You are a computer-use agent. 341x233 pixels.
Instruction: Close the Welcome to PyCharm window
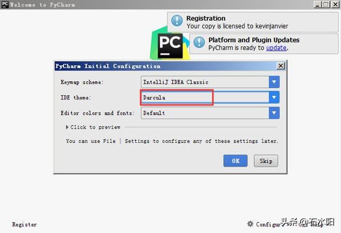335,4
